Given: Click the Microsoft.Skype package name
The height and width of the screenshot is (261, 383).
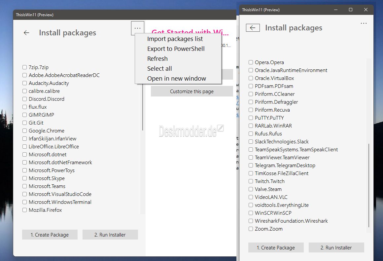Looking at the screenshot, I should point(47,178).
